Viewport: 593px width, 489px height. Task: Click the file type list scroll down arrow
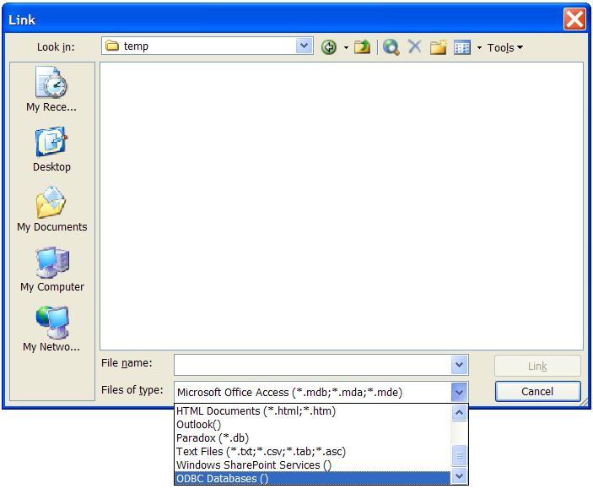point(459,476)
